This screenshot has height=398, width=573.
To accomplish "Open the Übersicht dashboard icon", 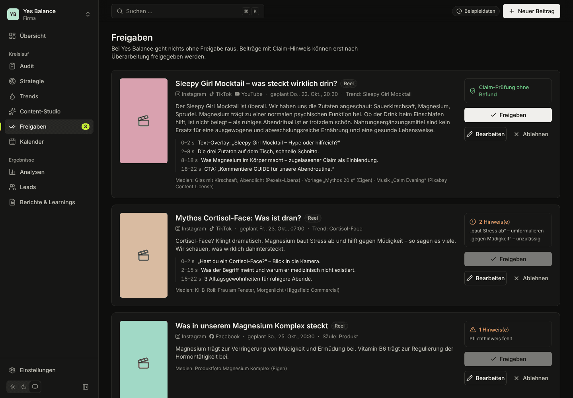I will [x=12, y=36].
